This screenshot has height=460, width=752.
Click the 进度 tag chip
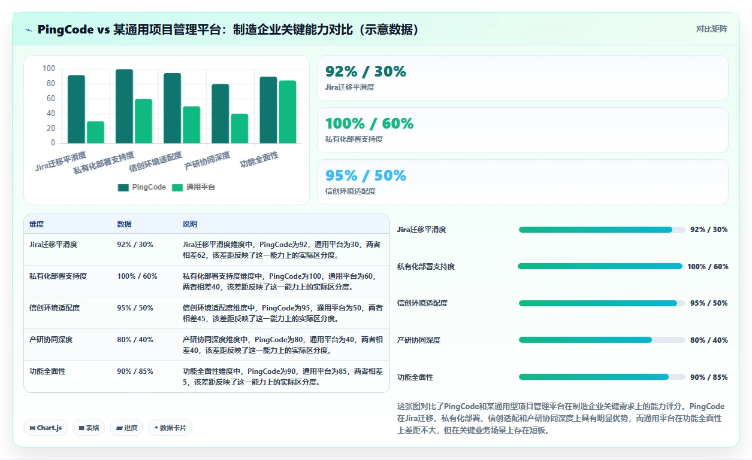click(x=126, y=428)
